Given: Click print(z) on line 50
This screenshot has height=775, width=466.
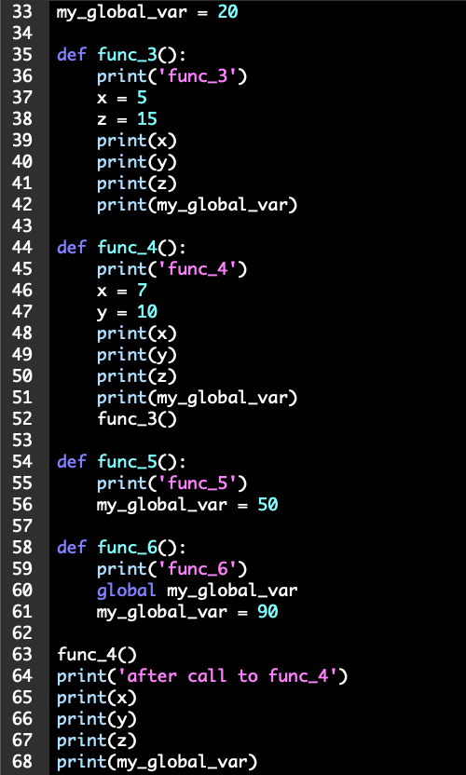Looking at the screenshot, I should pos(137,375).
